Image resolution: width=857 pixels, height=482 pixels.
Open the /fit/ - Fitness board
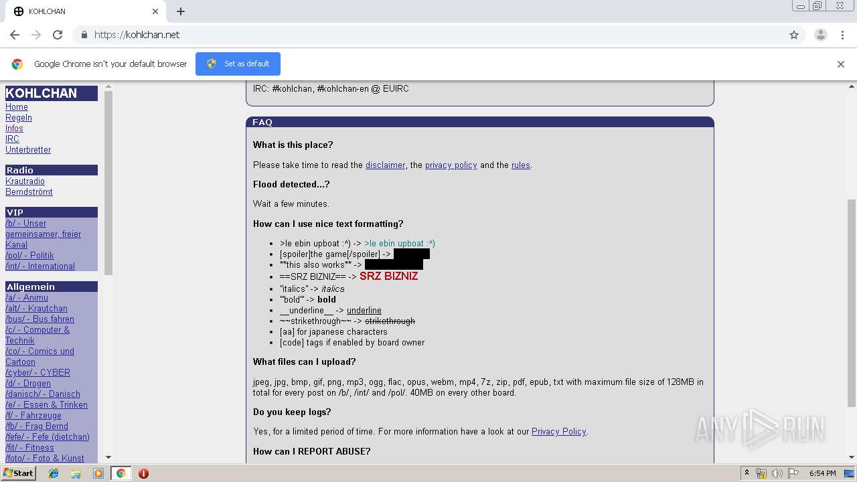coord(29,448)
